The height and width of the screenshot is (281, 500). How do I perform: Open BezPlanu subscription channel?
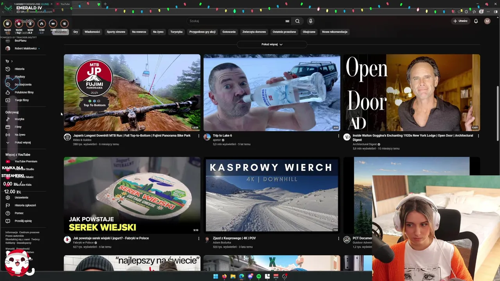point(20,41)
